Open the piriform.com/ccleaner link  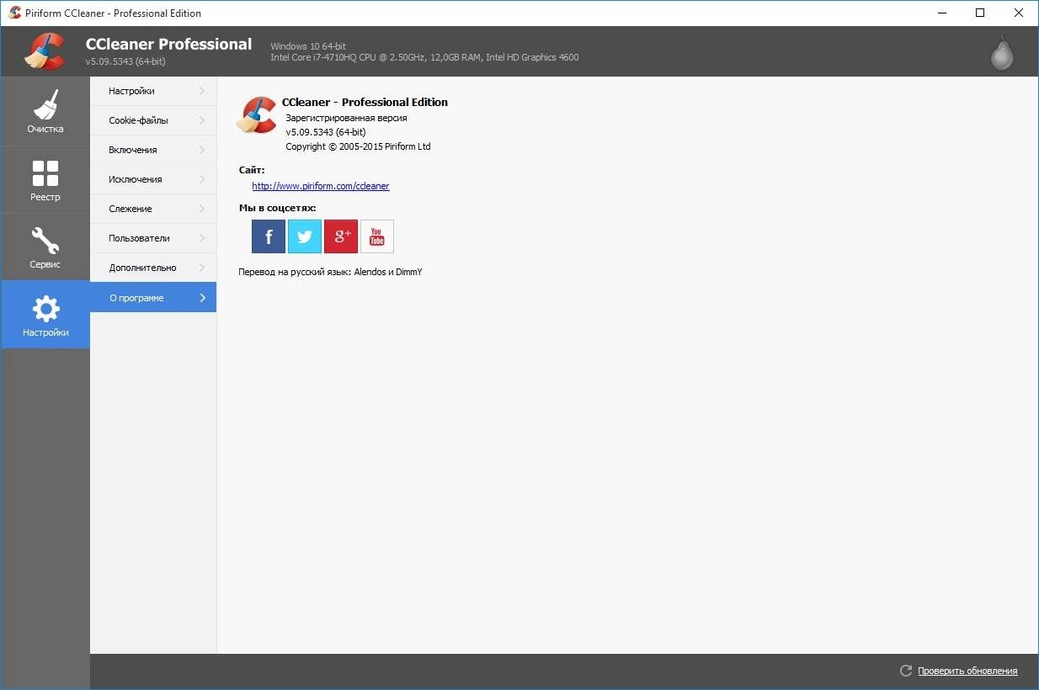click(x=321, y=186)
